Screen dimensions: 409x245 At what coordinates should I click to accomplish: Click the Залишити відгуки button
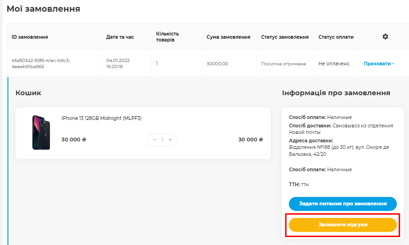coord(343,224)
